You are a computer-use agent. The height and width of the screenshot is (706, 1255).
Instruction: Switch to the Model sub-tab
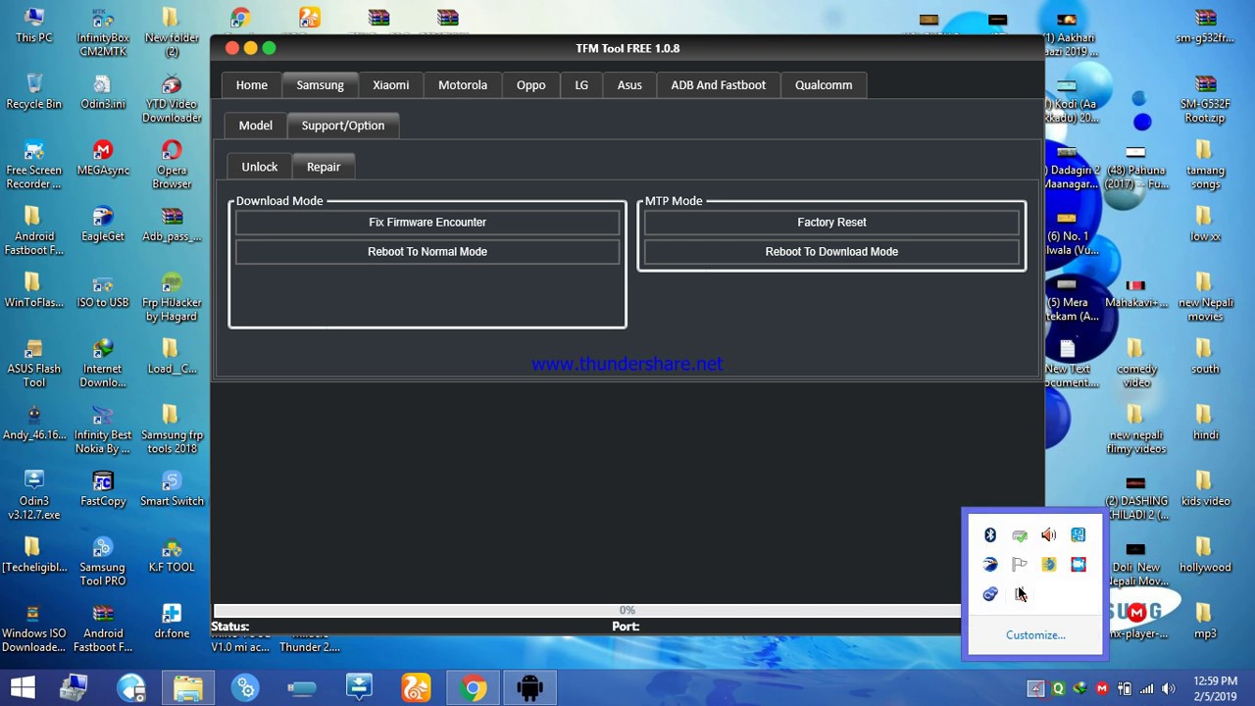tap(255, 126)
